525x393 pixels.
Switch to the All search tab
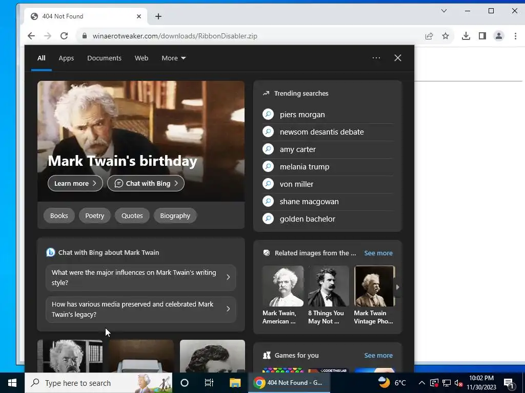(x=41, y=58)
